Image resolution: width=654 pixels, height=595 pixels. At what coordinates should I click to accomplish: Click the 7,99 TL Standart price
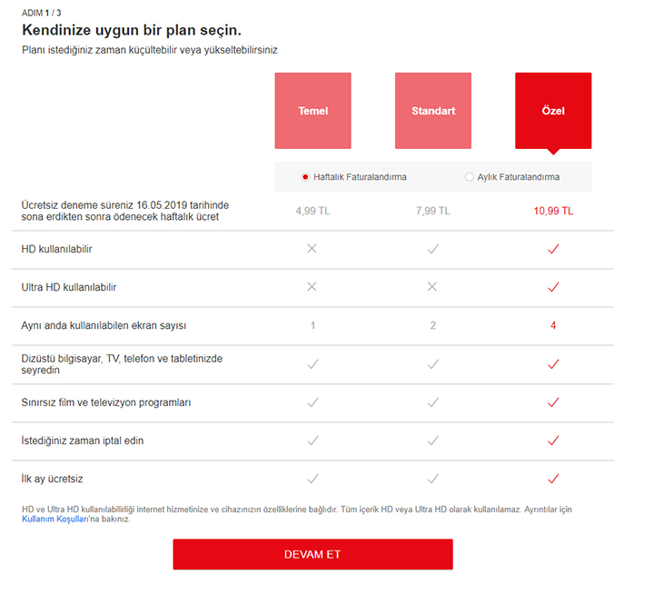[432, 211]
